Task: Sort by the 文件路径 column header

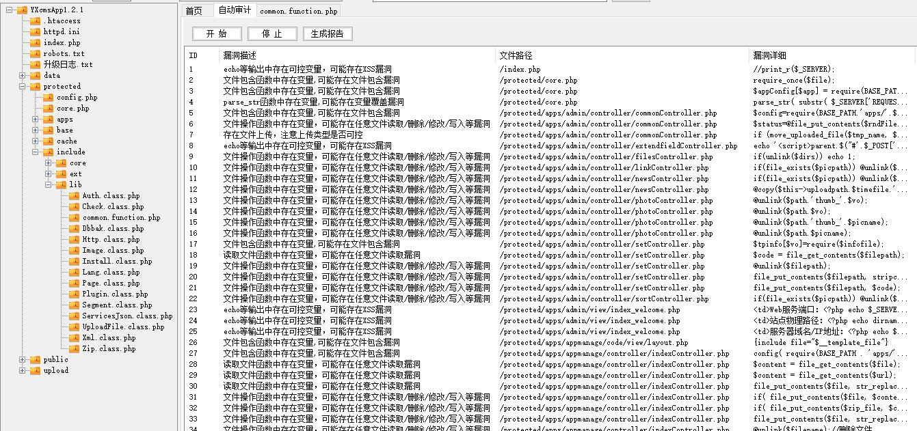Action: [623, 55]
